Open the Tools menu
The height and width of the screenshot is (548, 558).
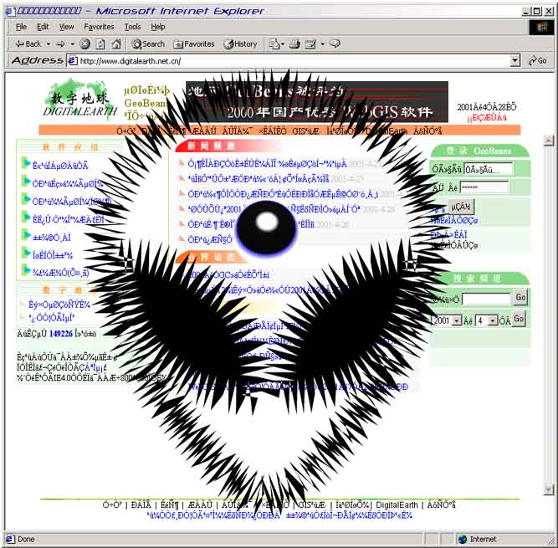(132, 27)
